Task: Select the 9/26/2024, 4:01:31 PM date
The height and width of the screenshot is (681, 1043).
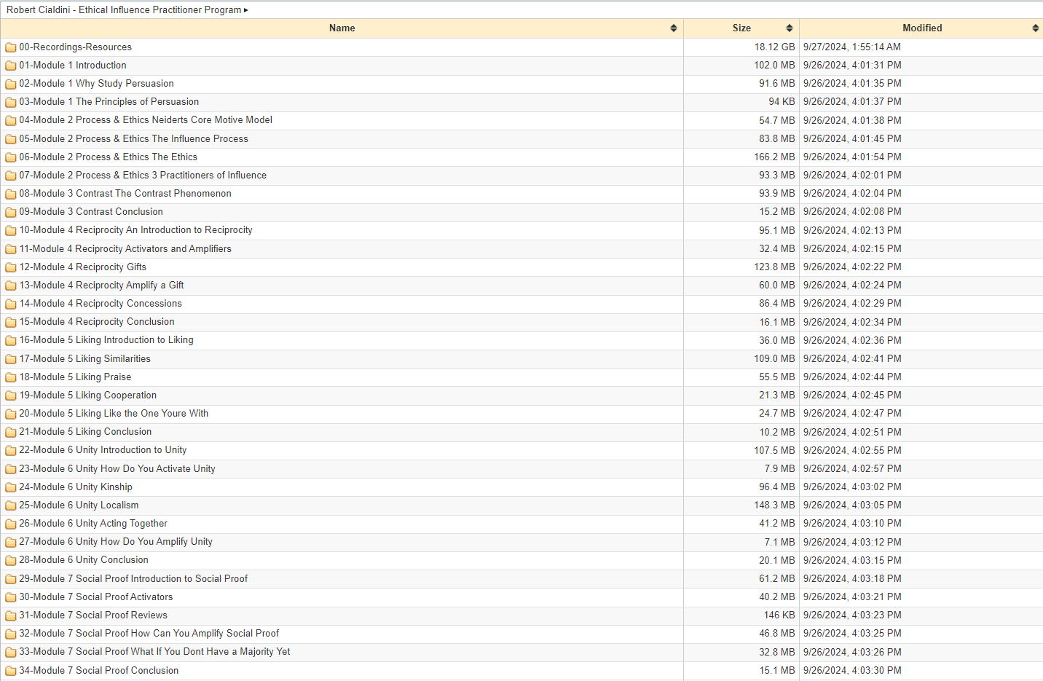Action: [x=852, y=66]
